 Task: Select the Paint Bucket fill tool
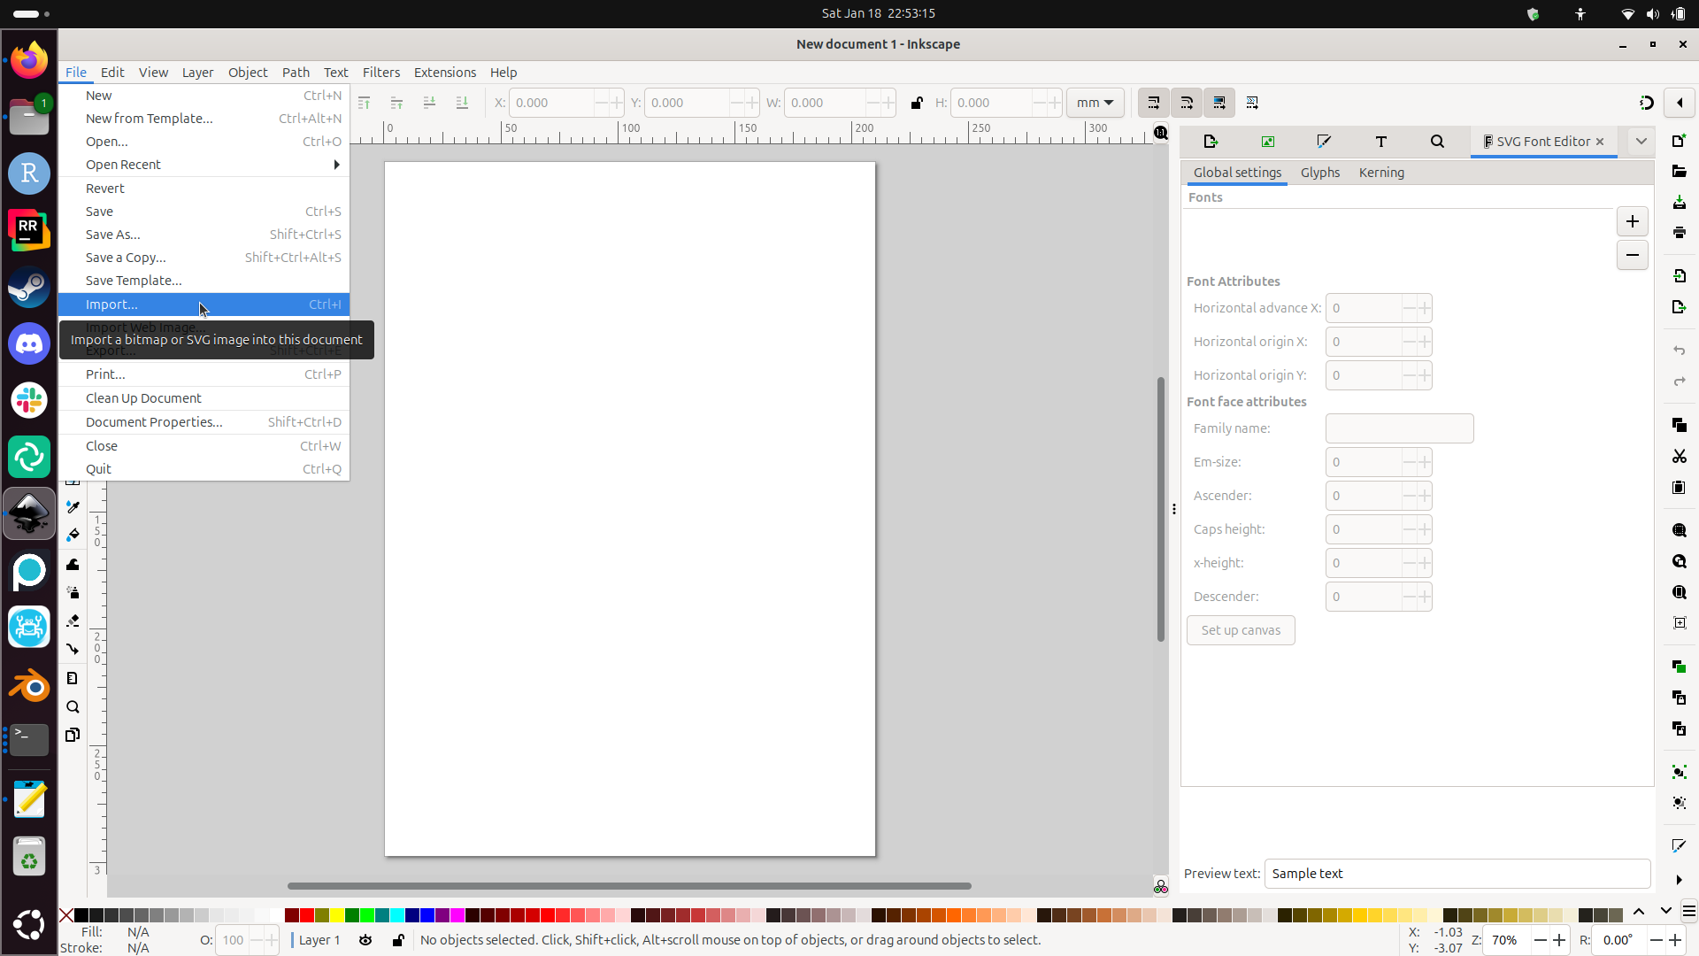coord(73,536)
